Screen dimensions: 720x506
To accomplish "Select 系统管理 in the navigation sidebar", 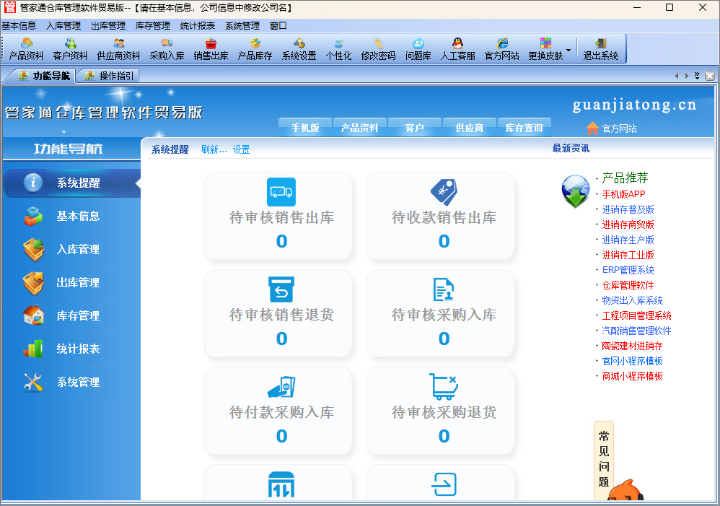I will tap(71, 382).
